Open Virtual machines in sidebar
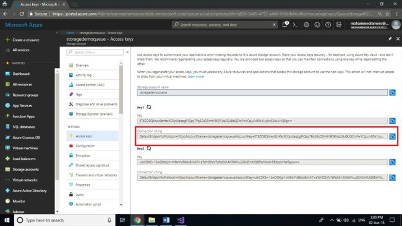This screenshot has width=402, height=226. click(25, 148)
